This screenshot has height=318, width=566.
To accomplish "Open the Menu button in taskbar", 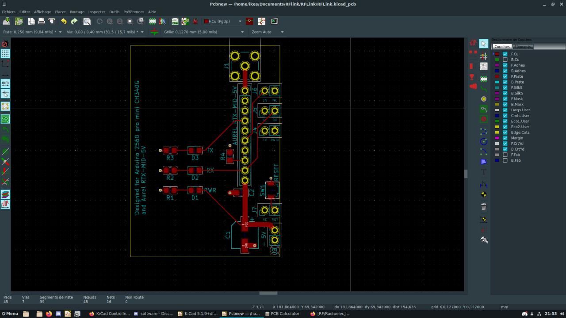I will click(9, 314).
